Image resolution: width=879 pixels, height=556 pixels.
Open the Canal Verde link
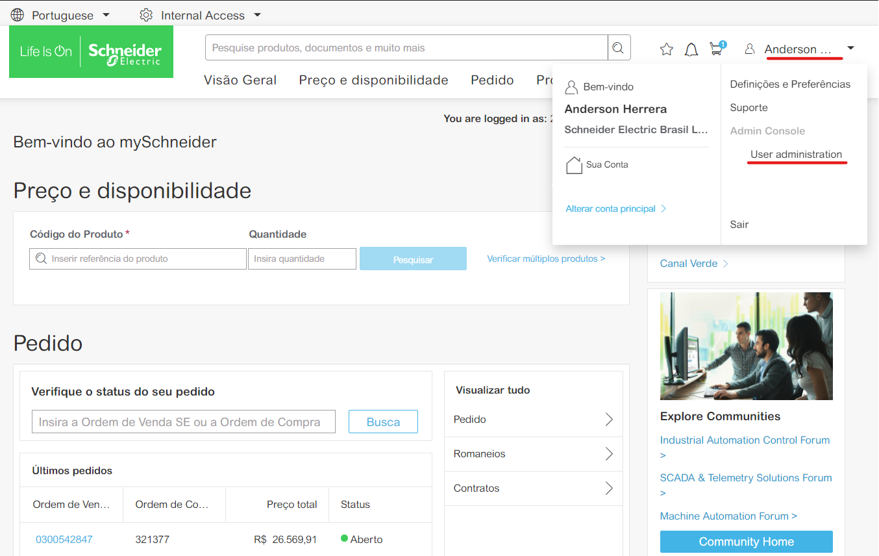689,264
